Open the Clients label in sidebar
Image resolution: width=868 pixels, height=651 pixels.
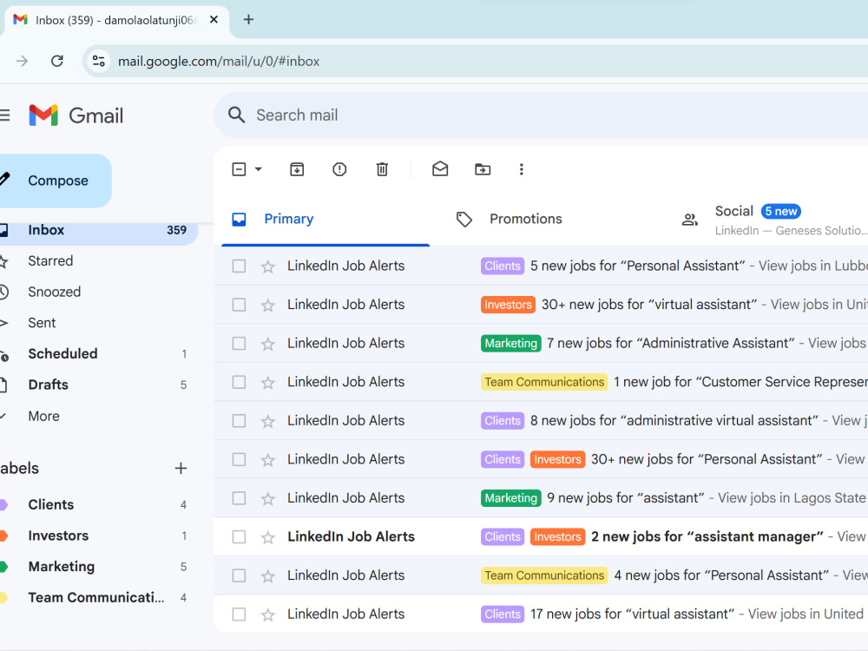coord(51,504)
